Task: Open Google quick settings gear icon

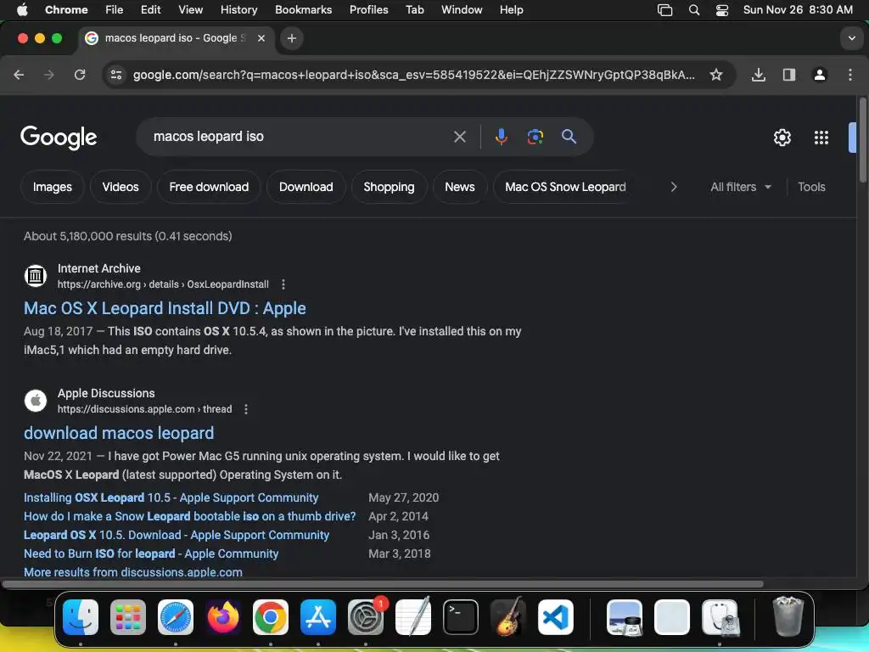Action: tap(782, 138)
